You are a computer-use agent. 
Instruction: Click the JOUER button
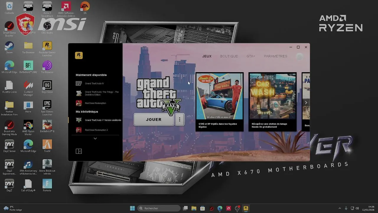(x=154, y=120)
